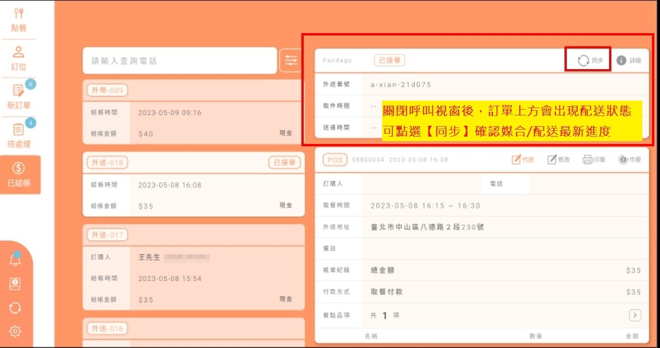Click the phone number search field
Screen dimensions: 660x348
click(x=180, y=61)
